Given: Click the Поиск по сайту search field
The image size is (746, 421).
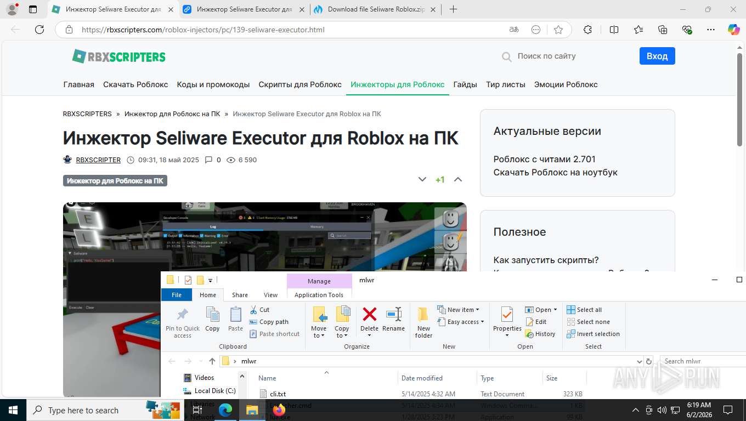Looking at the screenshot, I should 565,56.
